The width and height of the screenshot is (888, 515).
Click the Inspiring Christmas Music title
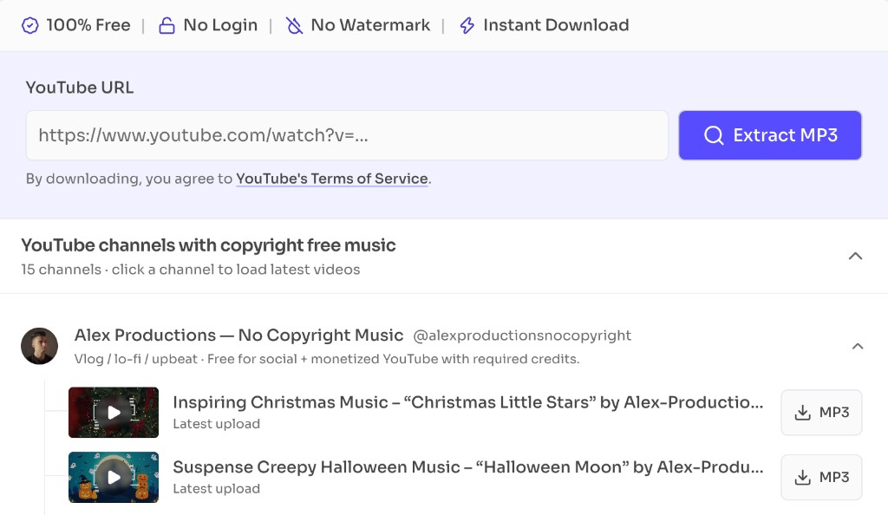(467, 402)
